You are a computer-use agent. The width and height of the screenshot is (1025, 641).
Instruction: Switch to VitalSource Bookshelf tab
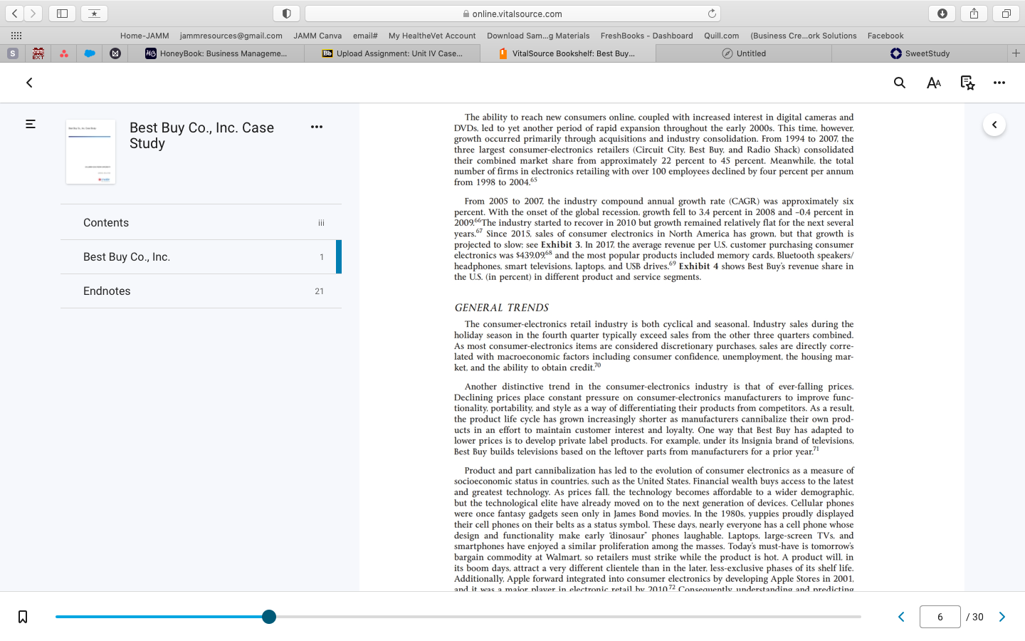pyautogui.click(x=567, y=53)
